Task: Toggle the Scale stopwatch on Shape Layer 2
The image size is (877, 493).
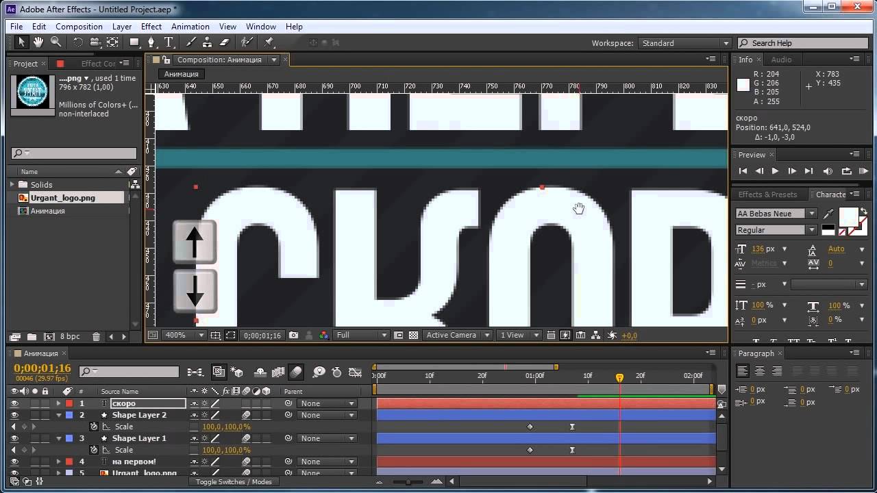Action: click(x=94, y=427)
